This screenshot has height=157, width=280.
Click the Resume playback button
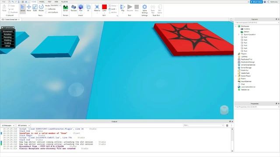click(x=130, y=8)
